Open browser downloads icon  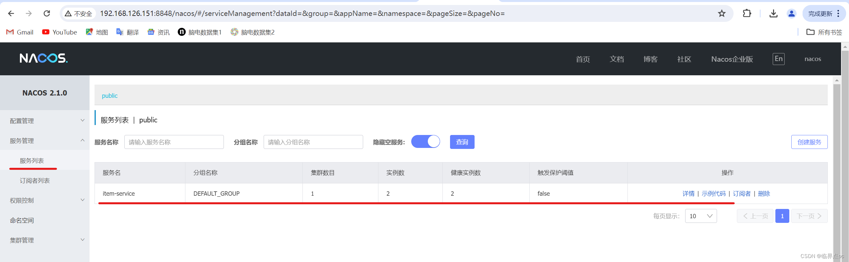773,14
